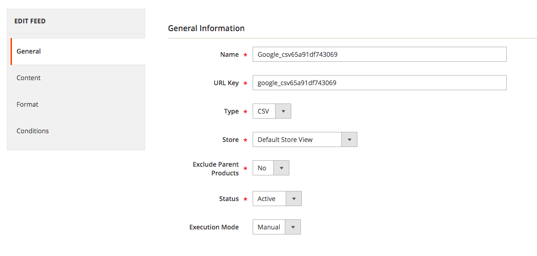
Task: Open the Status dropdown showing Active
Action: pyautogui.click(x=294, y=199)
